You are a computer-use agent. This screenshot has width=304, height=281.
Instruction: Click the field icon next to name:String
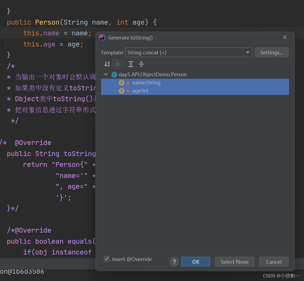click(122, 83)
